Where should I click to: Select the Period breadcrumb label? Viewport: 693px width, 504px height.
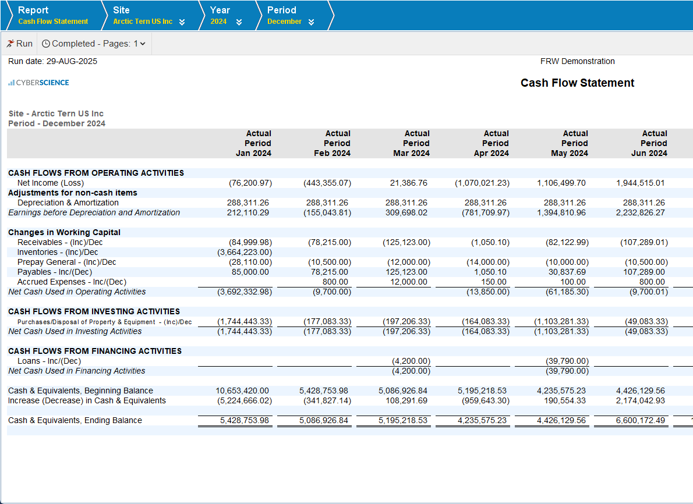coord(282,10)
